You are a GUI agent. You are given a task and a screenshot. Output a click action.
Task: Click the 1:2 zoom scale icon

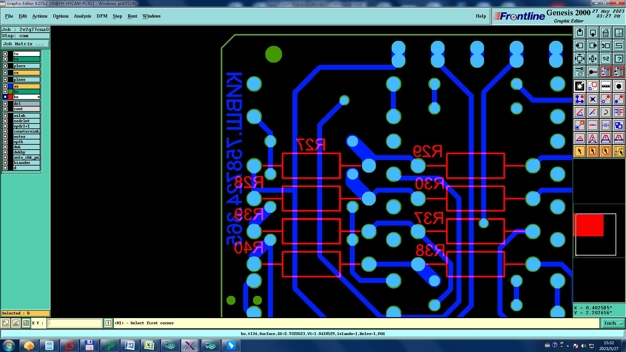click(x=605, y=59)
